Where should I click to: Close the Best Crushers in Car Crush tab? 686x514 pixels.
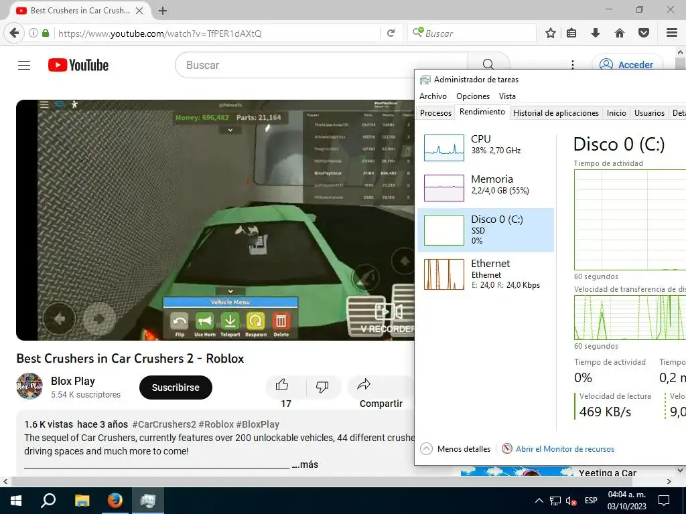(x=139, y=11)
